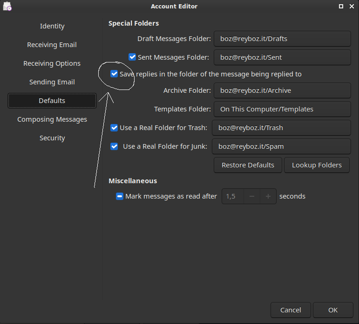
Task: Click the Special Folders heading
Action: (134, 23)
